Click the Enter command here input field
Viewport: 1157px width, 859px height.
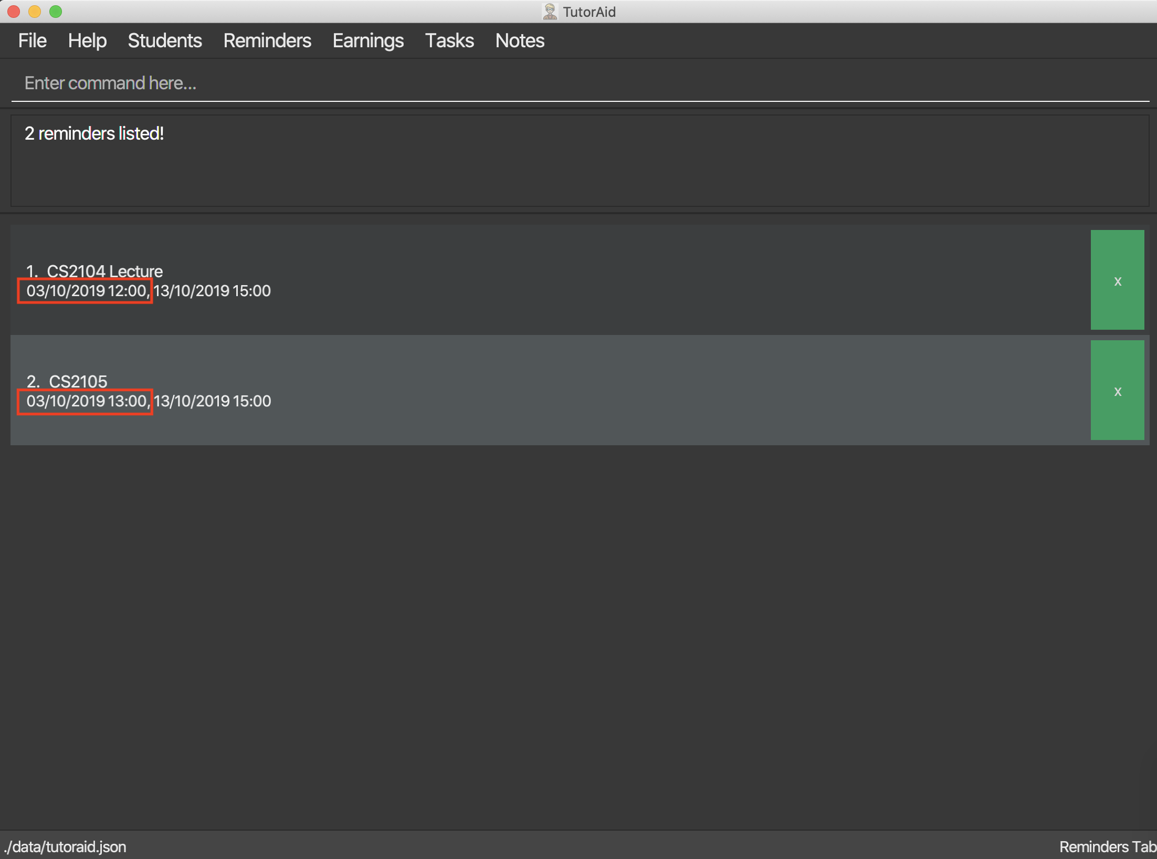(578, 83)
